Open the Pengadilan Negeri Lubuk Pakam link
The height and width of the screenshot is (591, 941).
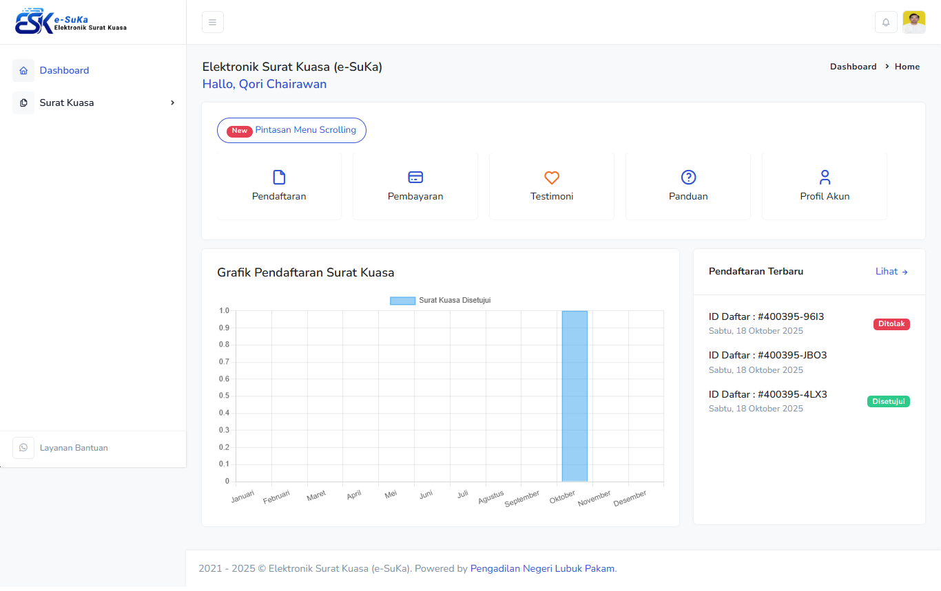(542, 569)
